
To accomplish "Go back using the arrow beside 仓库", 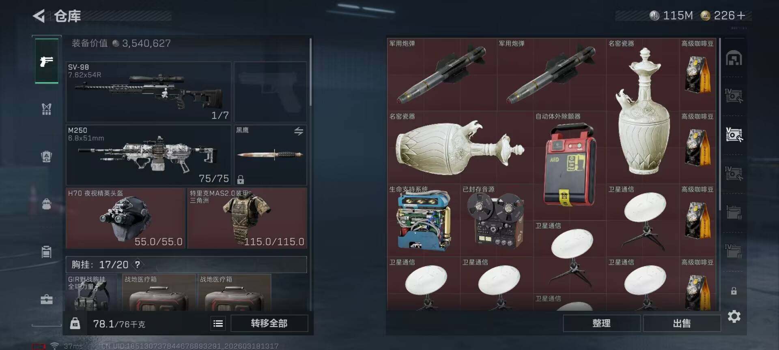I will [39, 16].
